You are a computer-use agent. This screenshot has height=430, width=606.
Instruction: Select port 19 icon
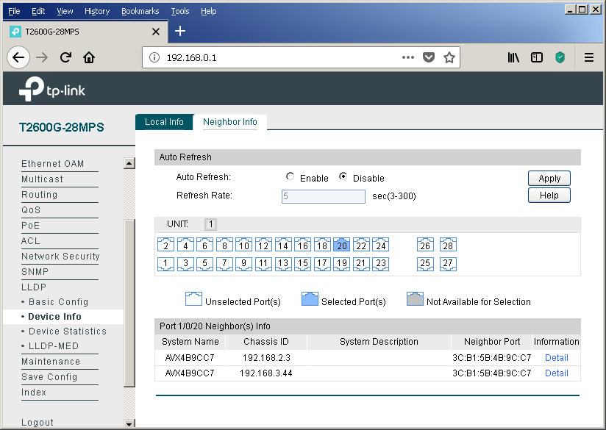(342, 264)
